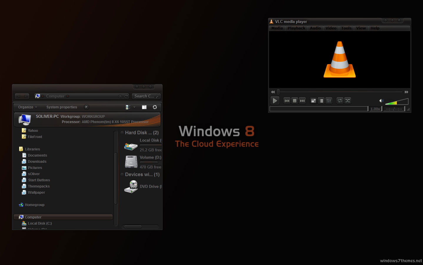This screenshot has height=265, width=423.
Task: Open the view options dropdown arrow
Action: click(135, 107)
